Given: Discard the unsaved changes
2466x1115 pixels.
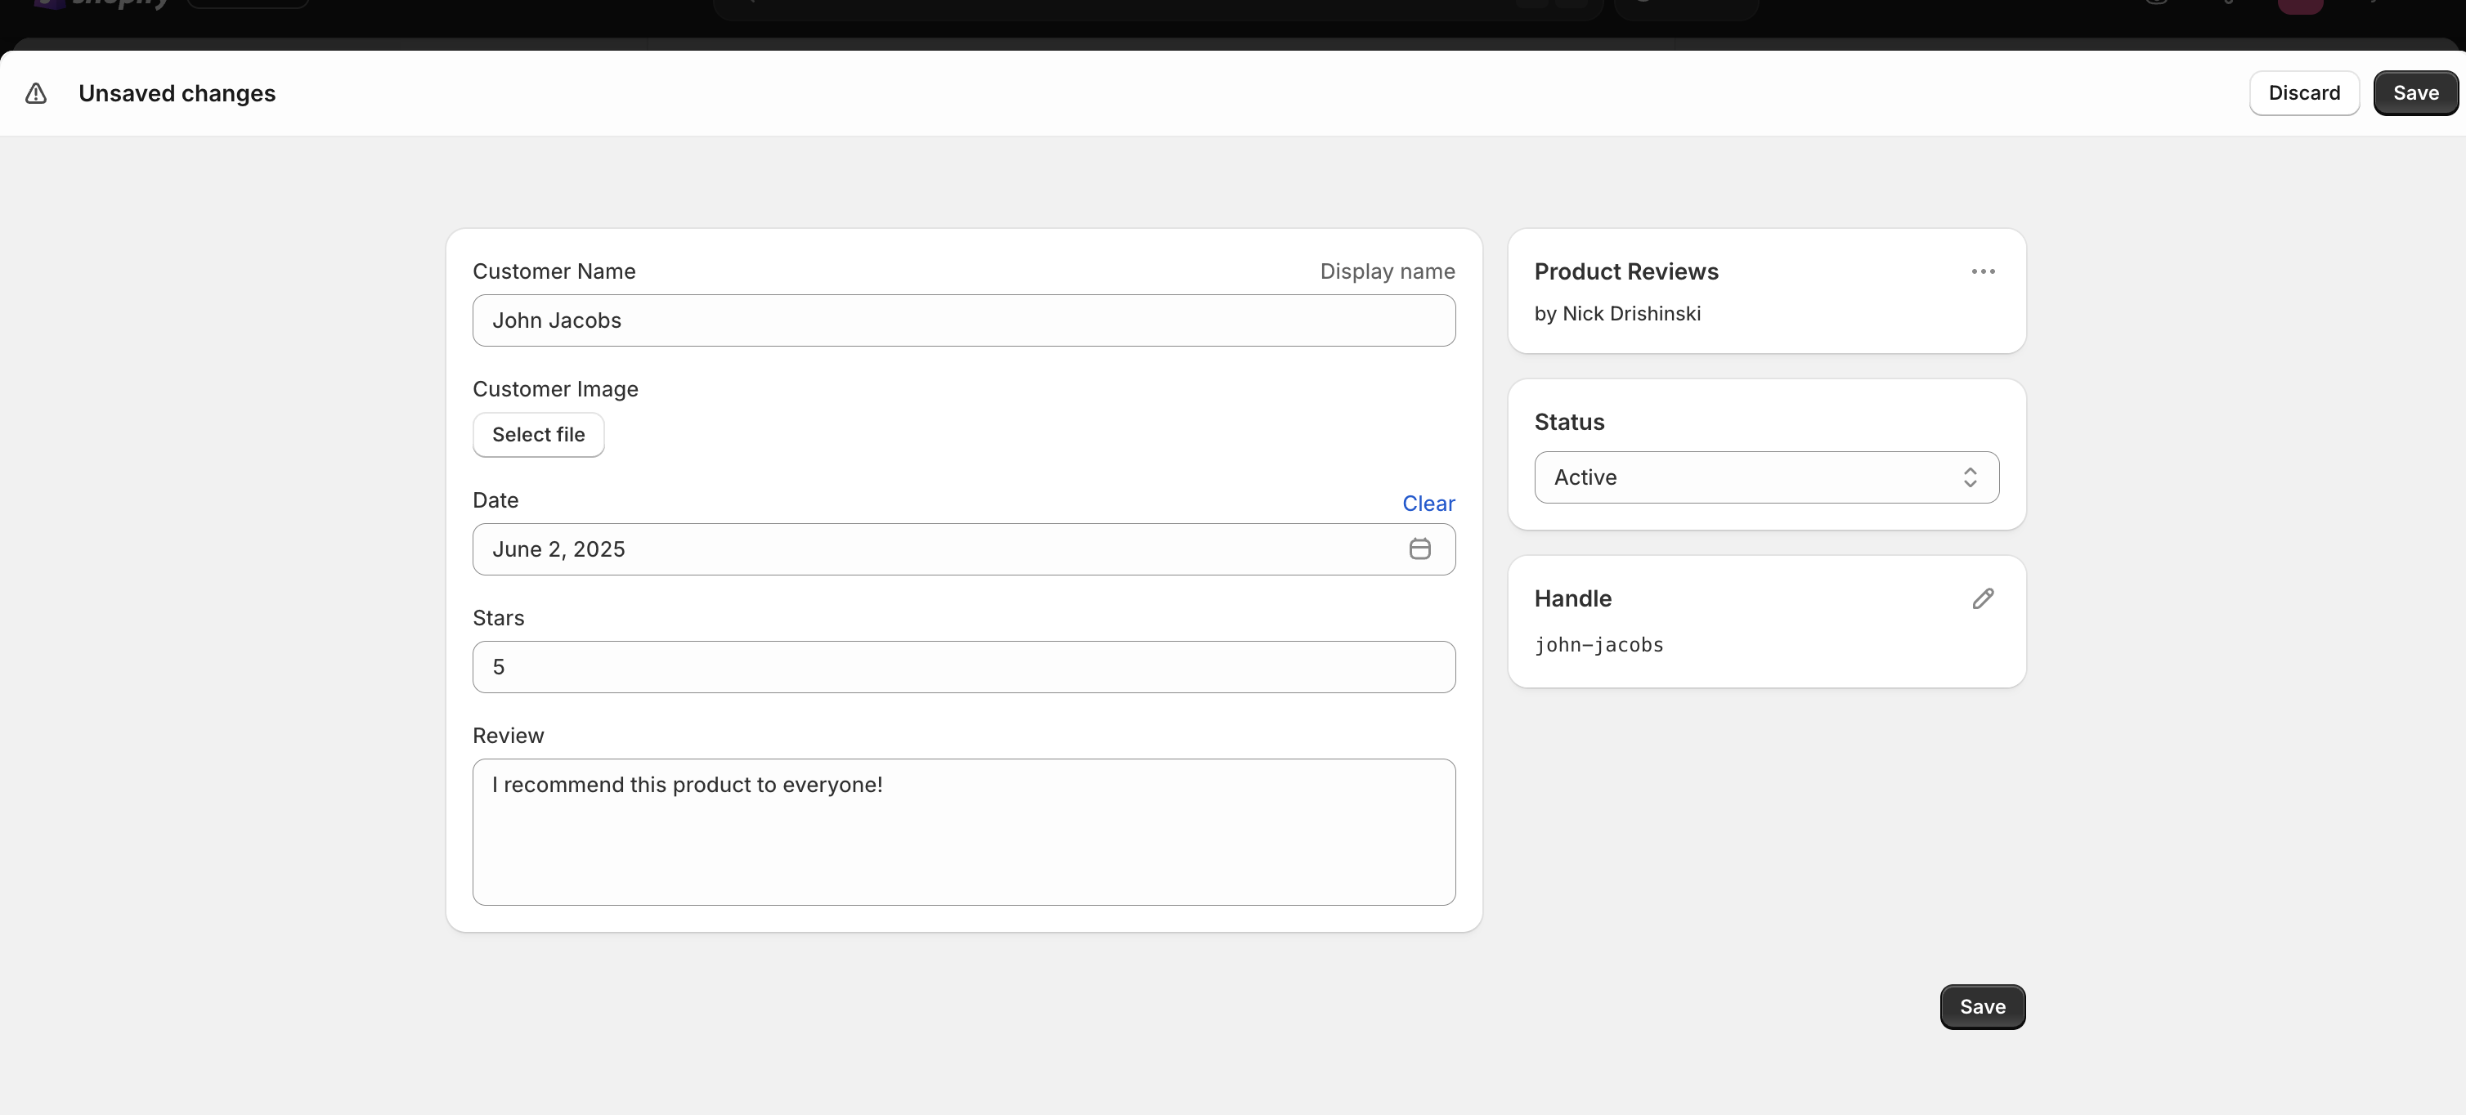Looking at the screenshot, I should [x=2303, y=93].
